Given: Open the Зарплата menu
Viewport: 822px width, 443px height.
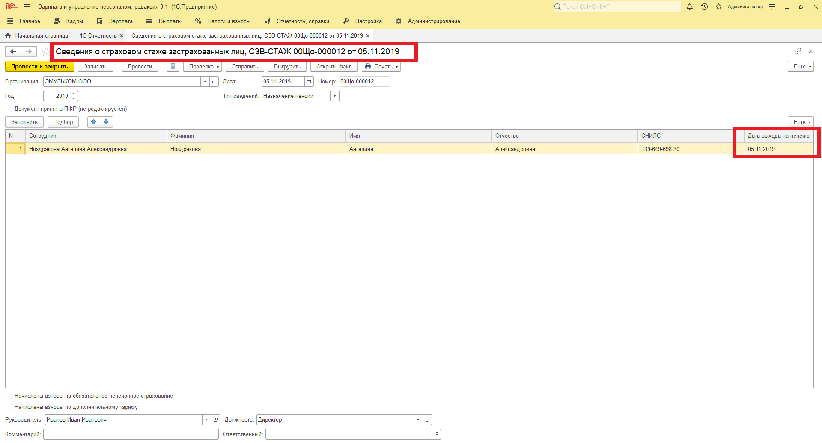Looking at the screenshot, I should (x=115, y=21).
